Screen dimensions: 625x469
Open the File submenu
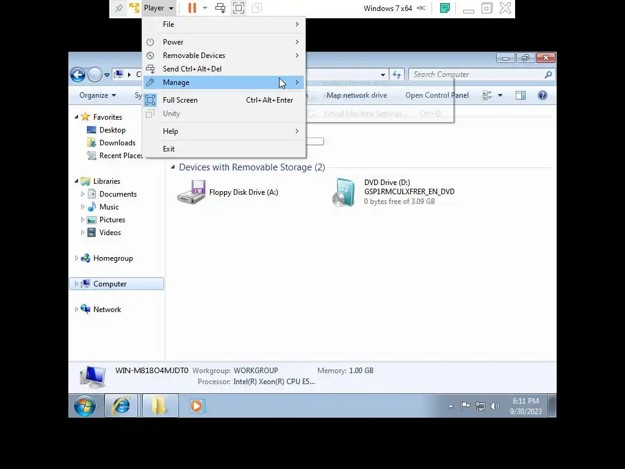click(224, 24)
